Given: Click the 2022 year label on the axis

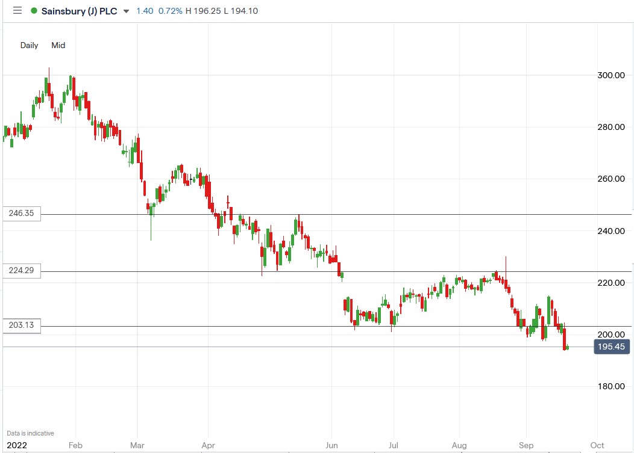Looking at the screenshot, I should click(x=16, y=445).
